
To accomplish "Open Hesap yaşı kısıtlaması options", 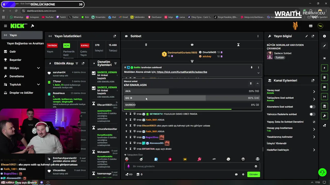I will (x=314, y=129).
